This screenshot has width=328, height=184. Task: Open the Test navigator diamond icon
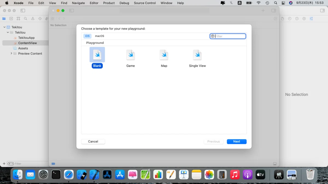click(40, 19)
